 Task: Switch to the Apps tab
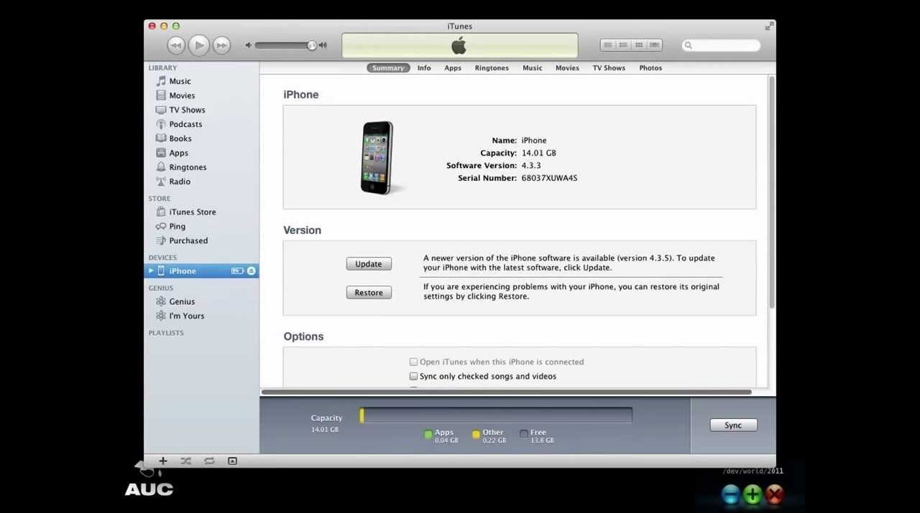[x=453, y=68]
